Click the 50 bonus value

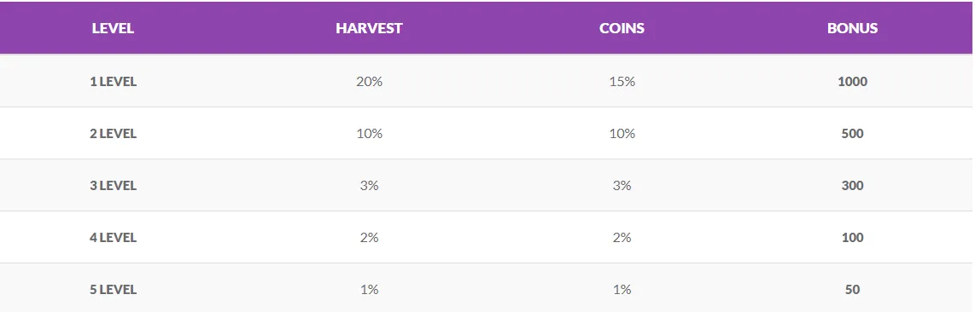point(853,290)
